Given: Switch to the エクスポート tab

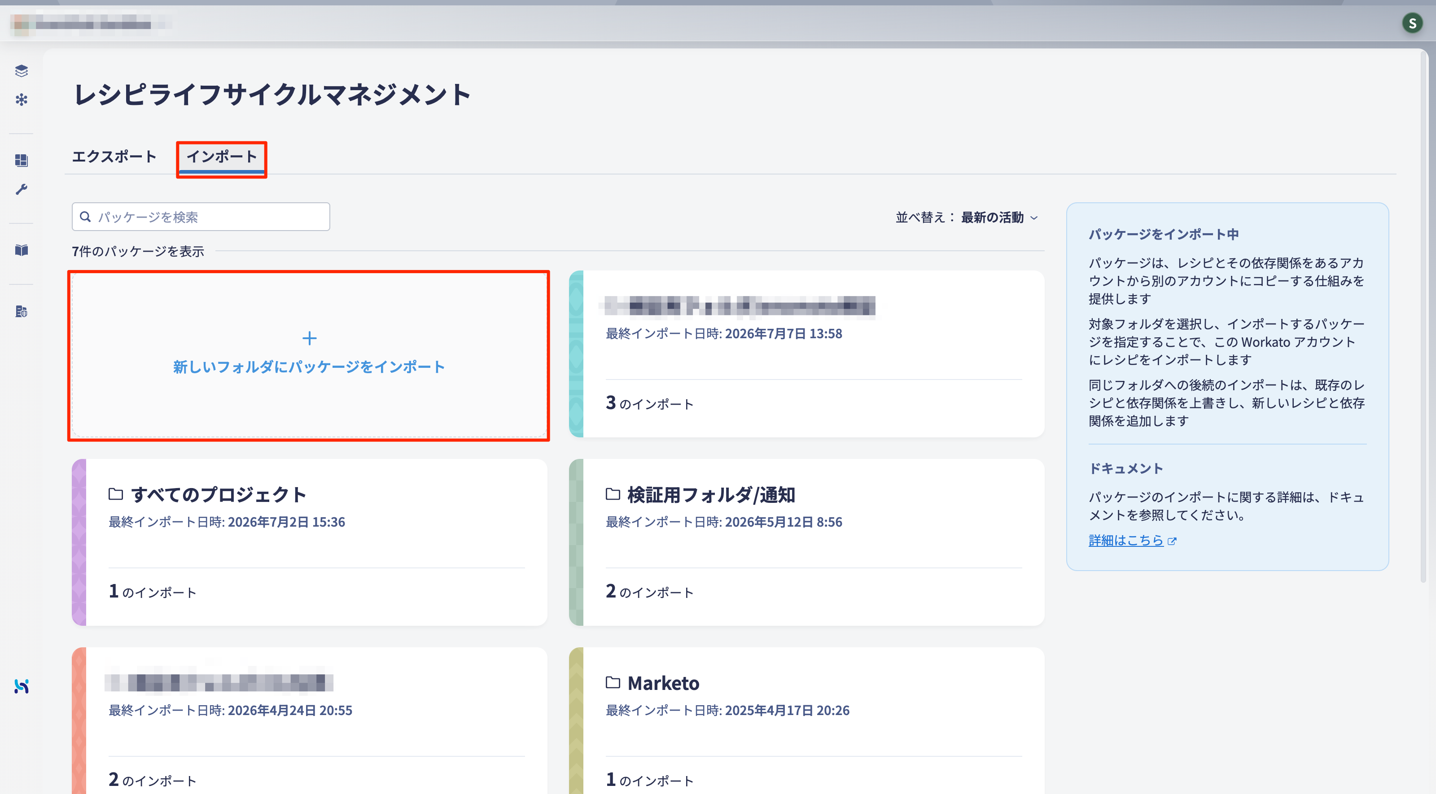Looking at the screenshot, I should tap(114, 157).
